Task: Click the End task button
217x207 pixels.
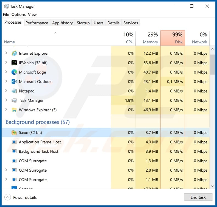Action: pyautogui.click(x=198, y=197)
